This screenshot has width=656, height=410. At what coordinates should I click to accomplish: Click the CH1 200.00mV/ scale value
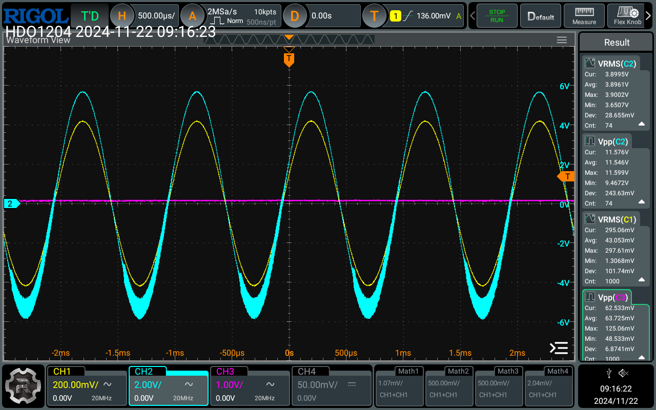point(75,384)
